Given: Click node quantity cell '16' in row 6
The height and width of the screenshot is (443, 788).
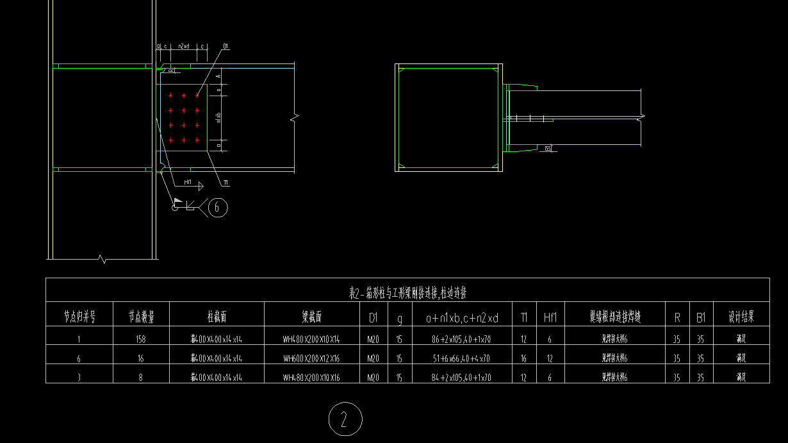Looking at the screenshot, I should point(141,359).
